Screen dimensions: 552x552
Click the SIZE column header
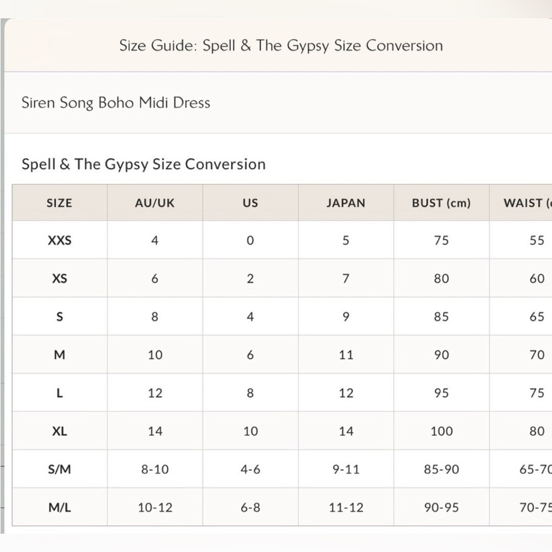60,203
